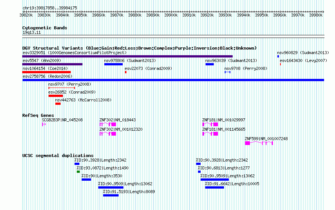Viewport: 335px width, 210px height.
Task: Click the ZNF181 NM_001029997 gene model
Action: (210, 124)
